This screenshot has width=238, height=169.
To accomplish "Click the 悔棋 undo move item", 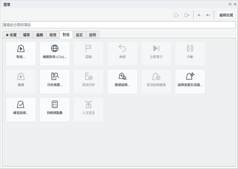I will click(x=122, y=54).
